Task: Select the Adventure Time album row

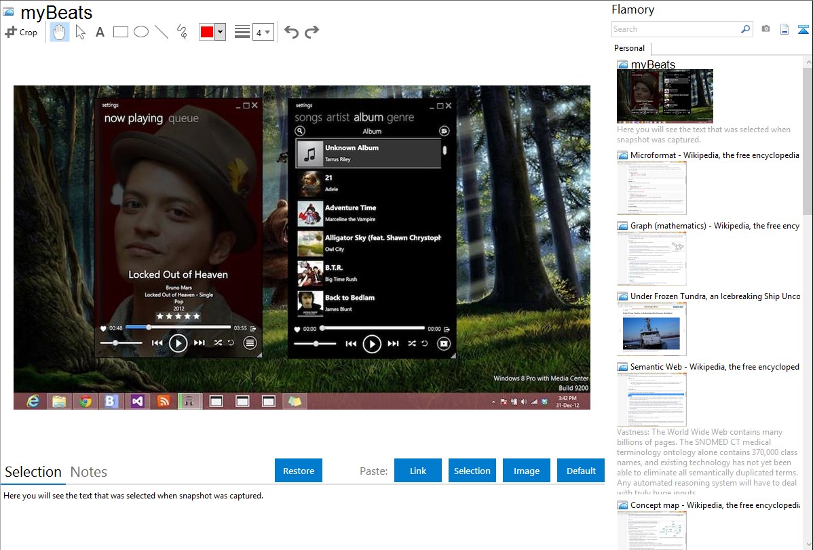Action: 368,213
